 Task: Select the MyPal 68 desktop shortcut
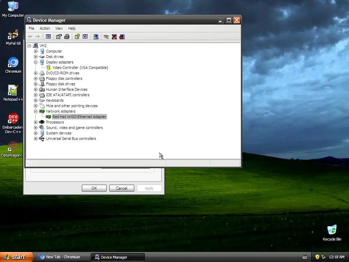tap(13, 37)
